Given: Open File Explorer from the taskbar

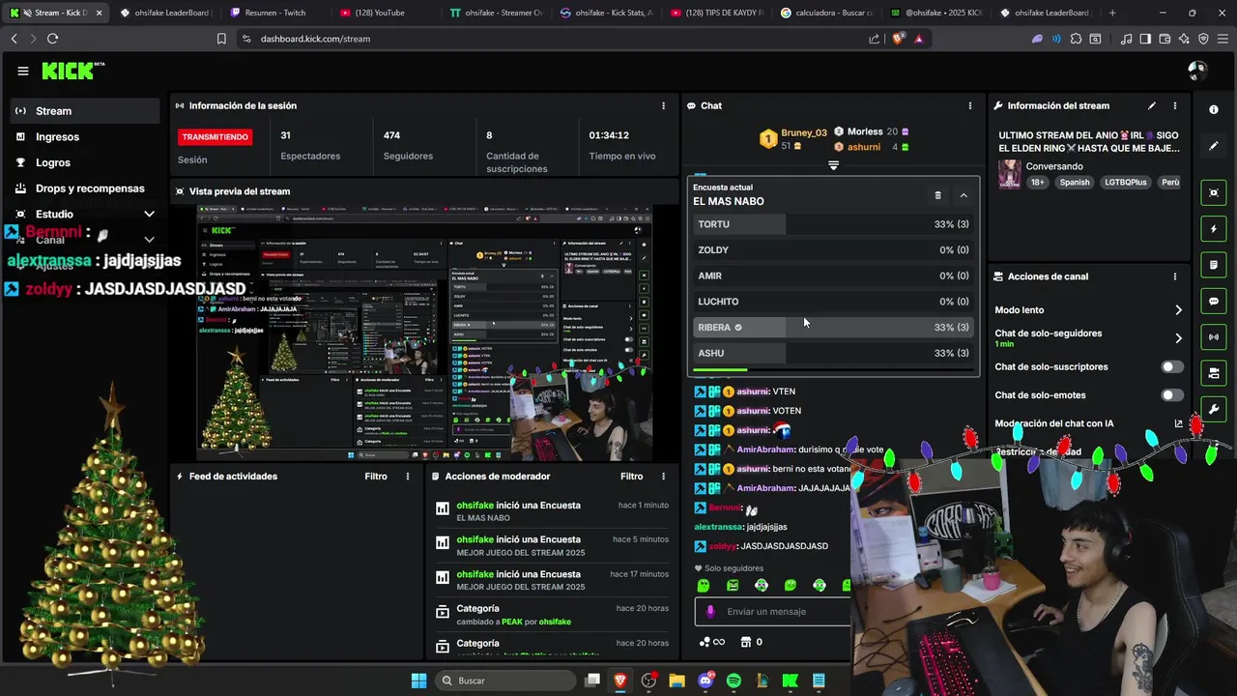Looking at the screenshot, I should (x=676, y=681).
